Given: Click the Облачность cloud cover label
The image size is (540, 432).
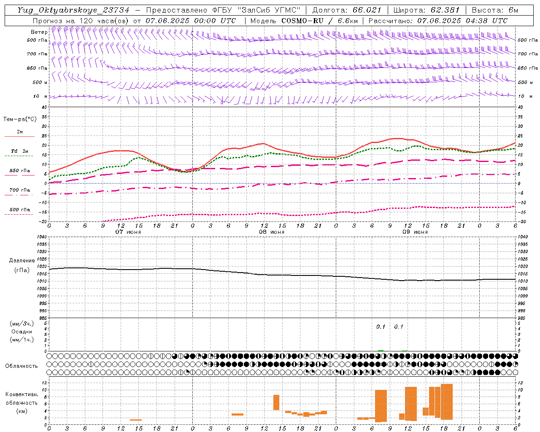Looking at the screenshot, I should click(22, 366).
